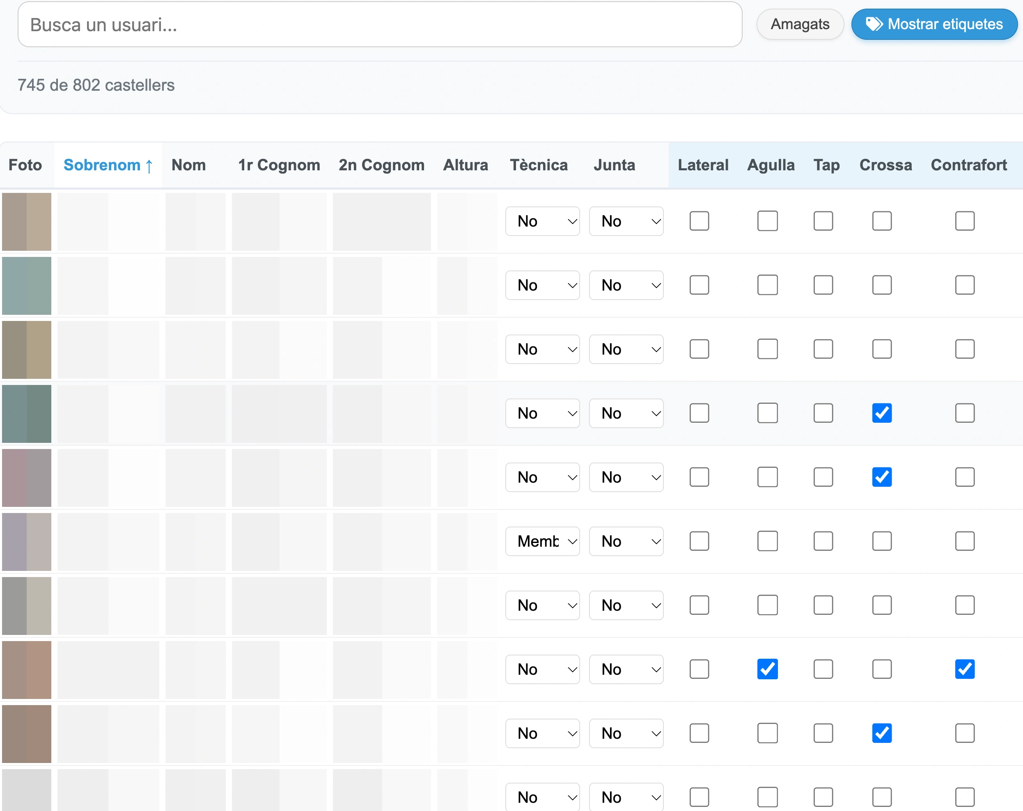Viewport: 1023px width, 811px height.
Task: Open the photo in the row with Agulla checked
Action: point(27,670)
